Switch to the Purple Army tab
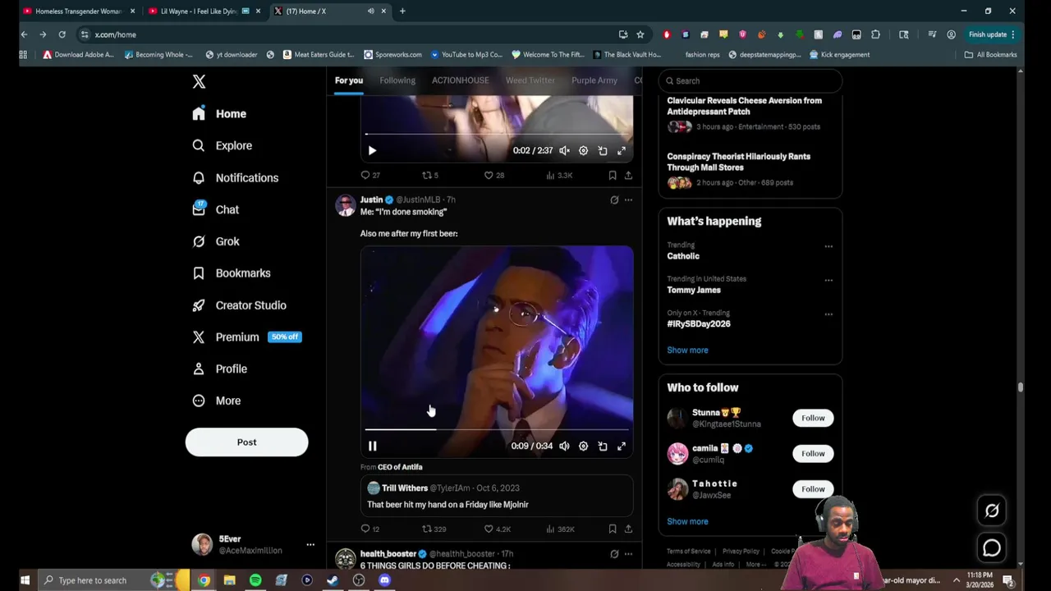 click(x=594, y=80)
